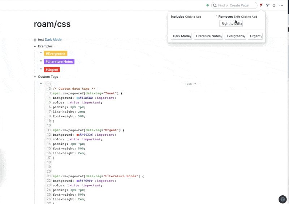Screen dimensions: 289x204
Task: Add Evergreens filter
Action: point(236,36)
